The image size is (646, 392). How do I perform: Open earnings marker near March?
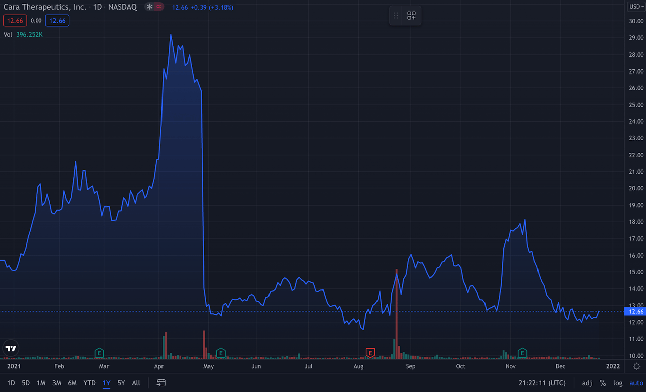coord(99,353)
